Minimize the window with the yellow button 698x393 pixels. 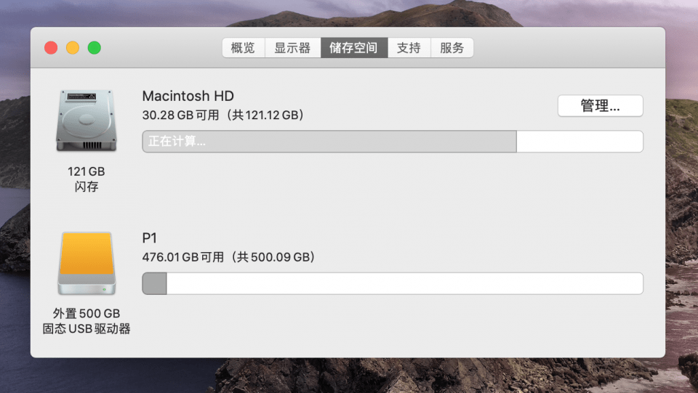(73, 47)
